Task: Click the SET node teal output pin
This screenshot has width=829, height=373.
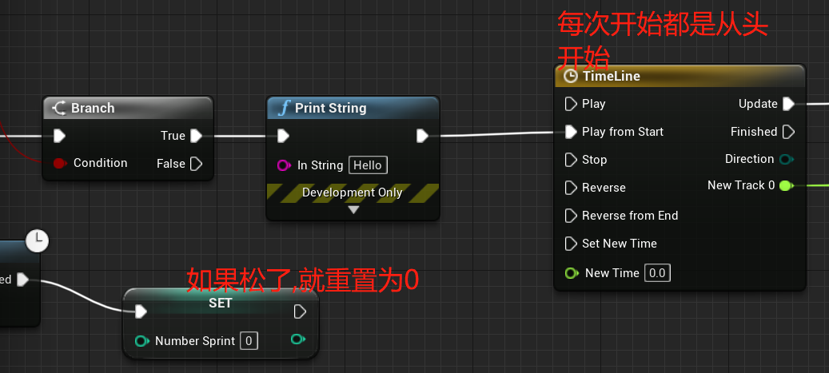Action: coord(298,339)
